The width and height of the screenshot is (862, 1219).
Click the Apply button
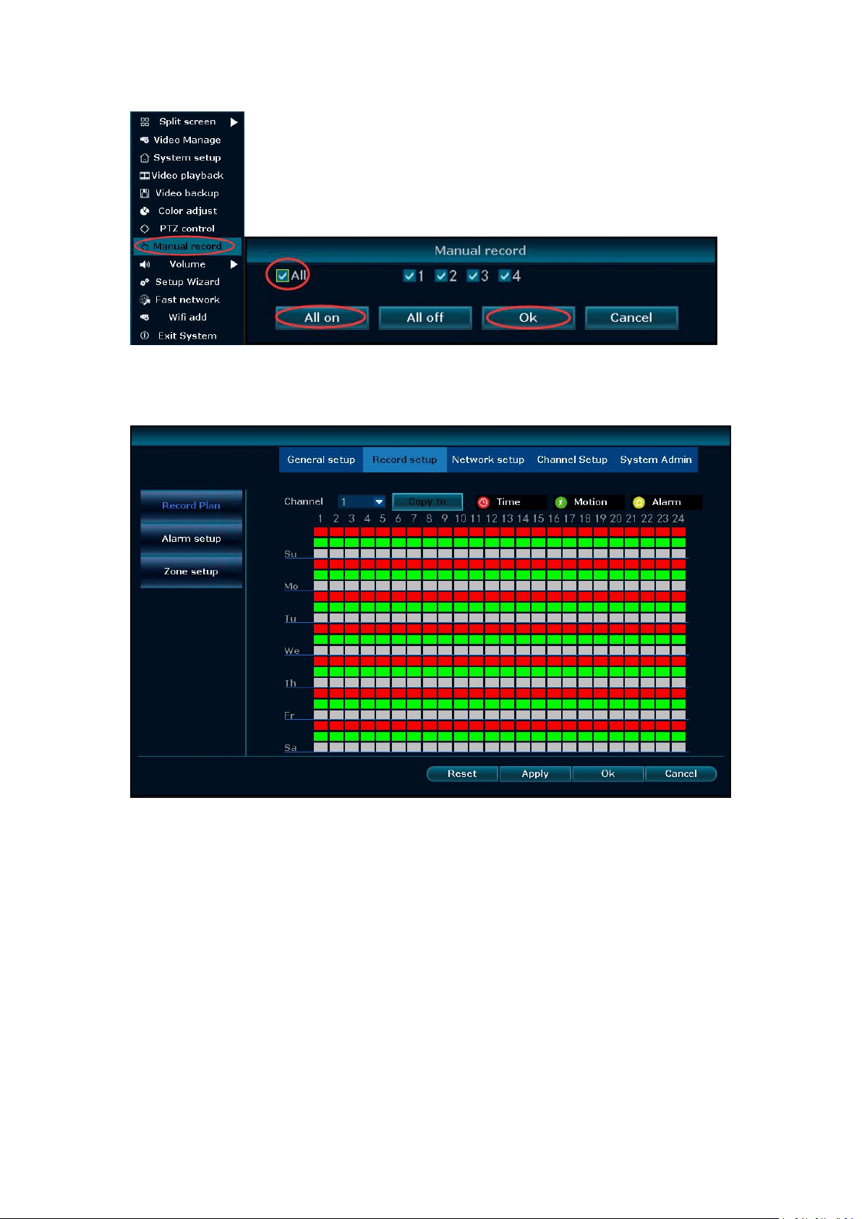[x=535, y=774]
